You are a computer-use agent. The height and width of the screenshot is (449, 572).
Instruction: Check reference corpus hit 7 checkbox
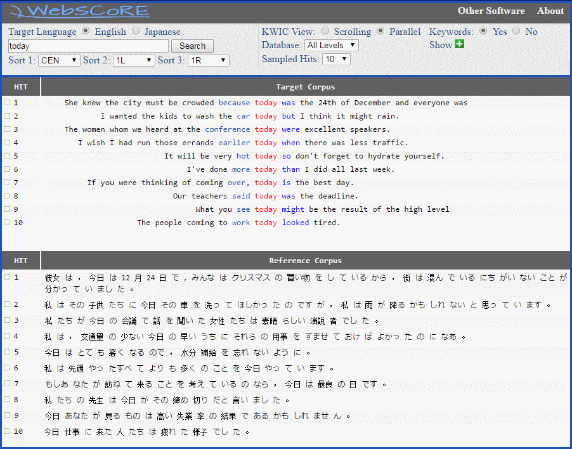[x=6, y=384]
